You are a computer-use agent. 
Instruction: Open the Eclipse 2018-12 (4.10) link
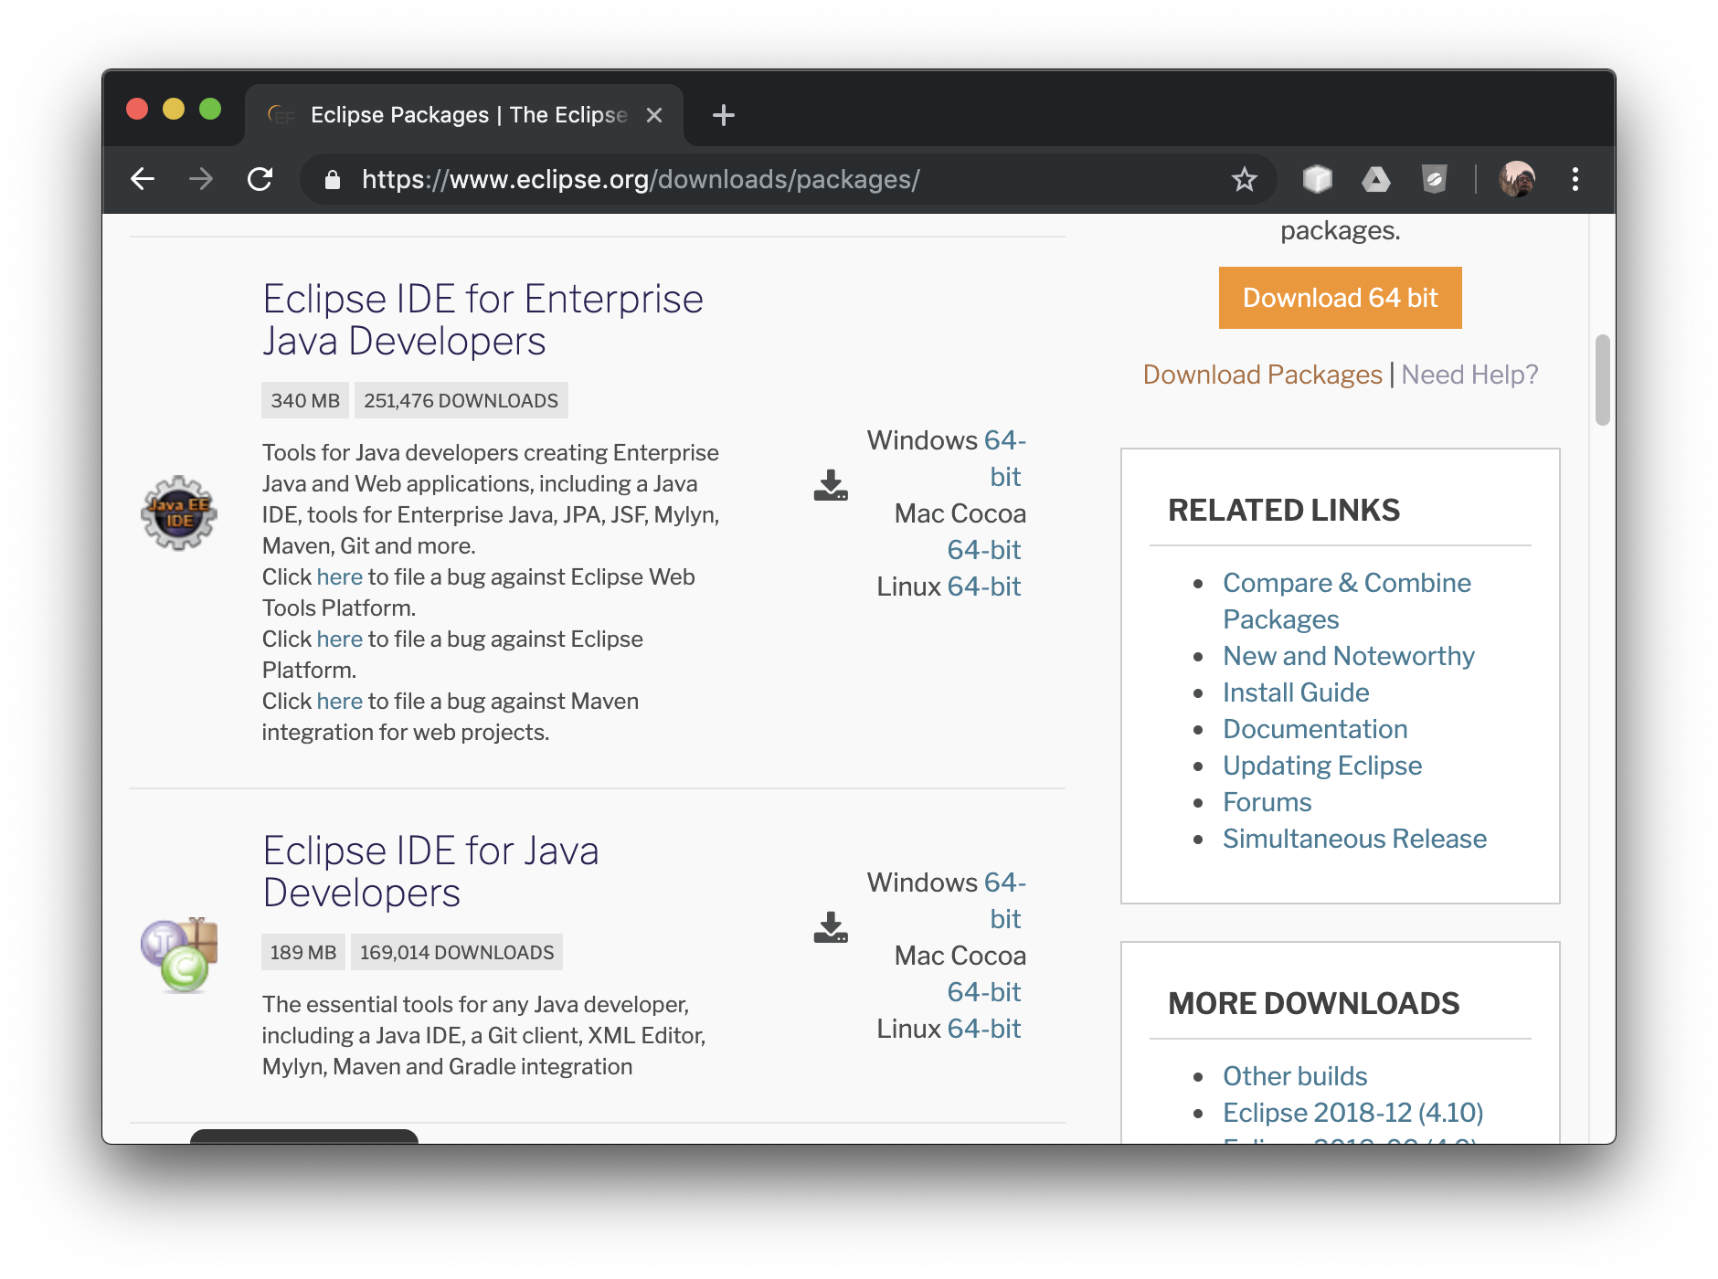1352,1113
